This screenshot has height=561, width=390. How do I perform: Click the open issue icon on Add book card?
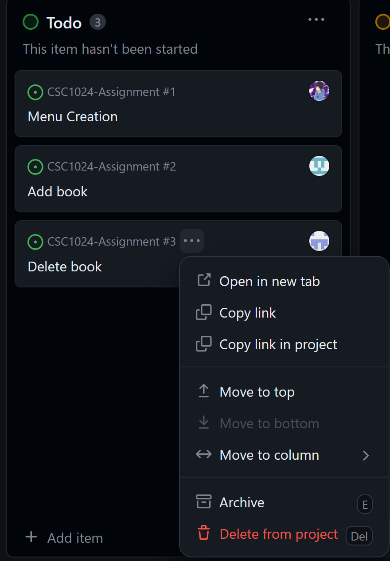click(x=35, y=167)
